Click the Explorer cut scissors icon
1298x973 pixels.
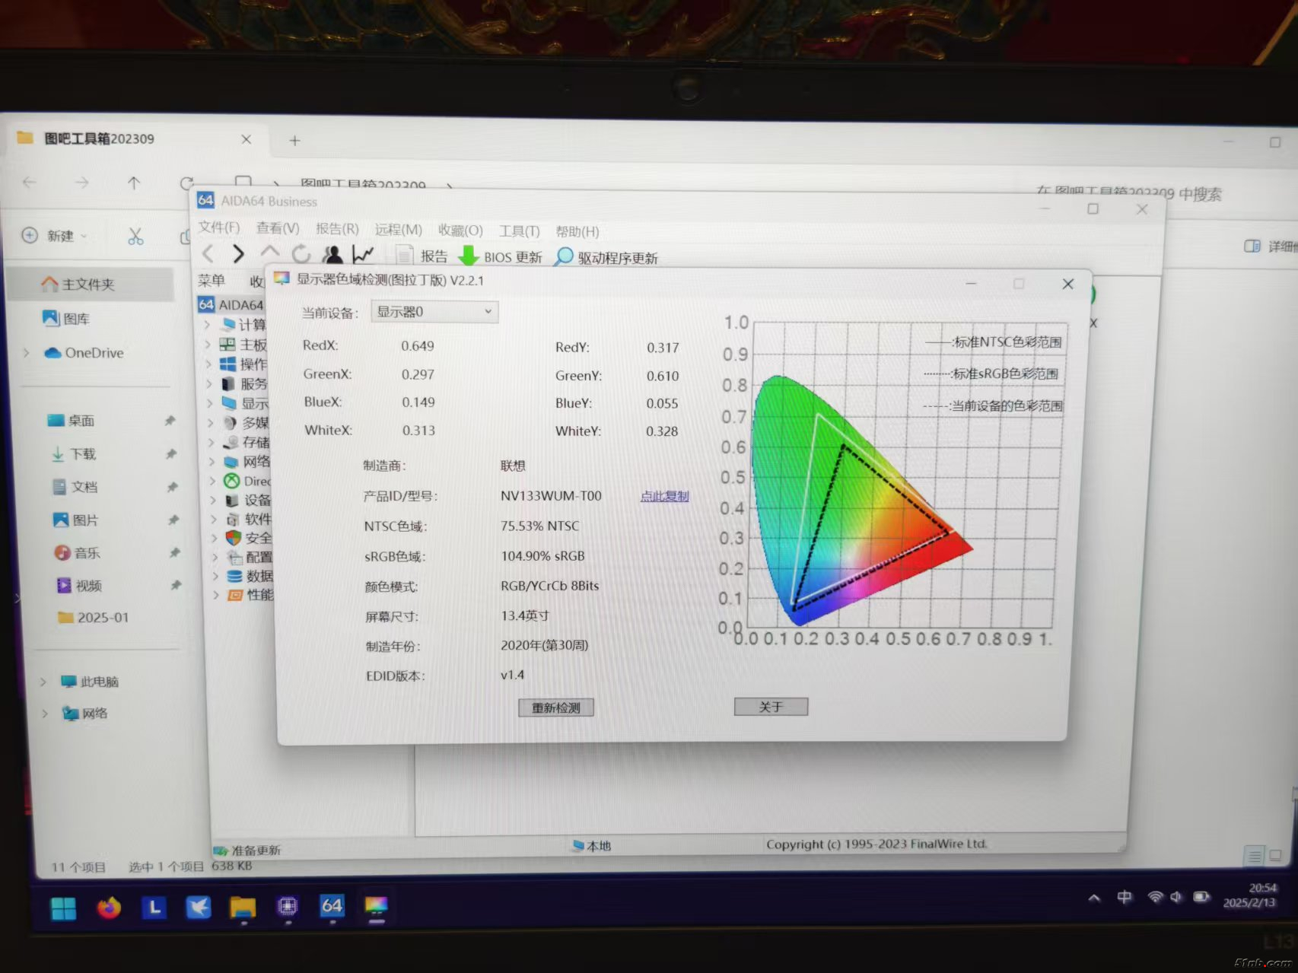pos(135,237)
